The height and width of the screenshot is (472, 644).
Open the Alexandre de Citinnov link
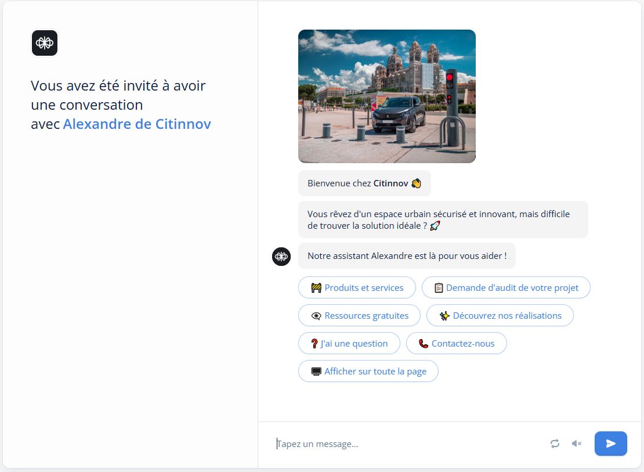coord(136,124)
